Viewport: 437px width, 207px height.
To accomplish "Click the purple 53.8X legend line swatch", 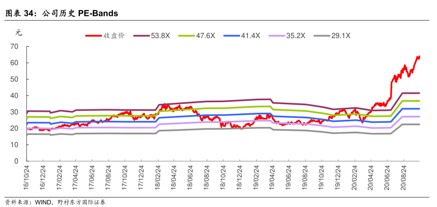I will pos(141,36).
